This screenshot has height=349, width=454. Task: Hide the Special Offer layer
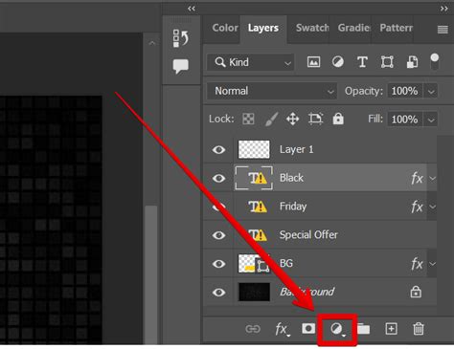(218, 235)
